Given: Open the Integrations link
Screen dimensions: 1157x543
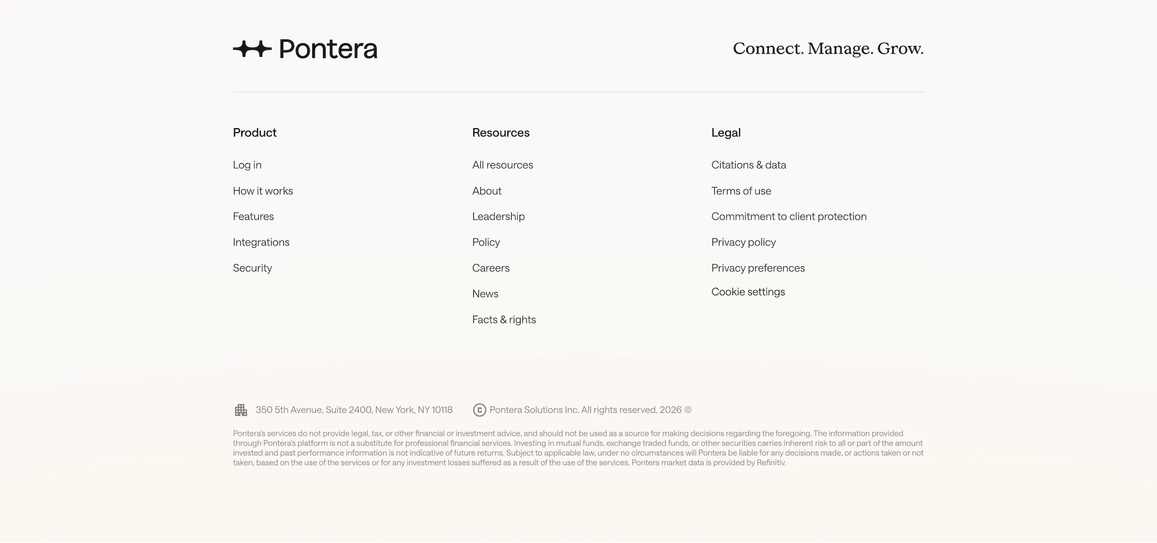Looking at the screenshot, I should click(x=261, y=242).
